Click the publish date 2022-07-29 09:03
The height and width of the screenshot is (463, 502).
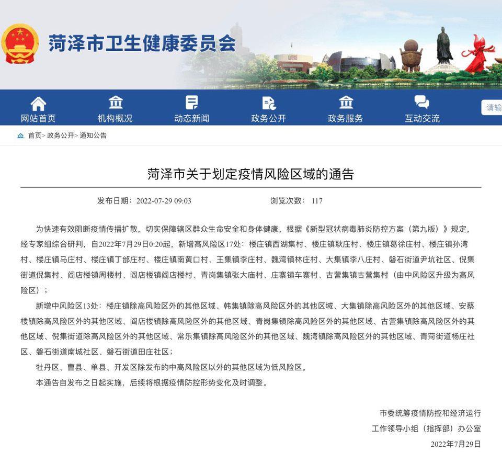(164, 201)
